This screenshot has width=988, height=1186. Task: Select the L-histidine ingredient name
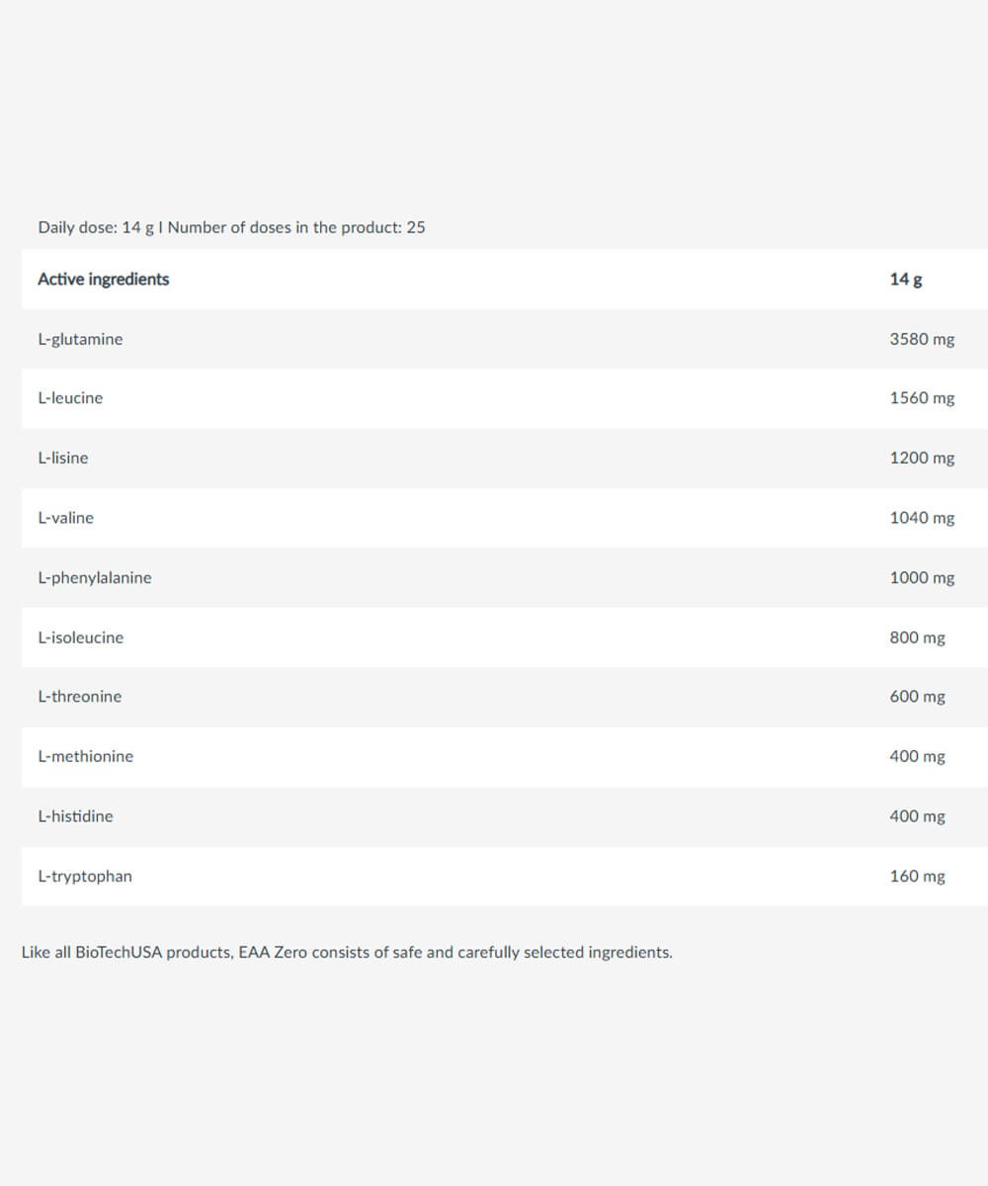click(75, 816)
